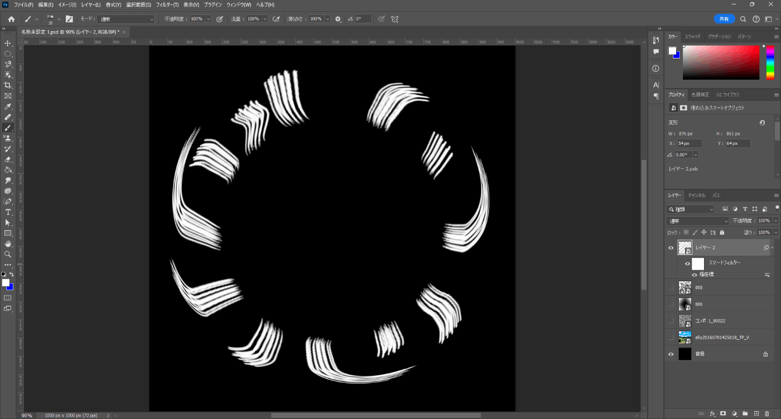Toggle 極座標 filter visibility
Viewport: 781px width, 419px height.
[x=695, y=275]
